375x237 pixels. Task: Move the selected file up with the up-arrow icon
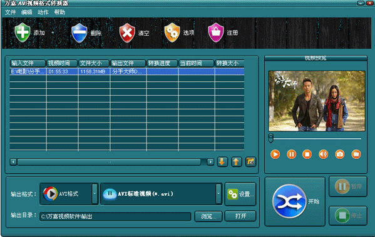click(x=236, y=162)
